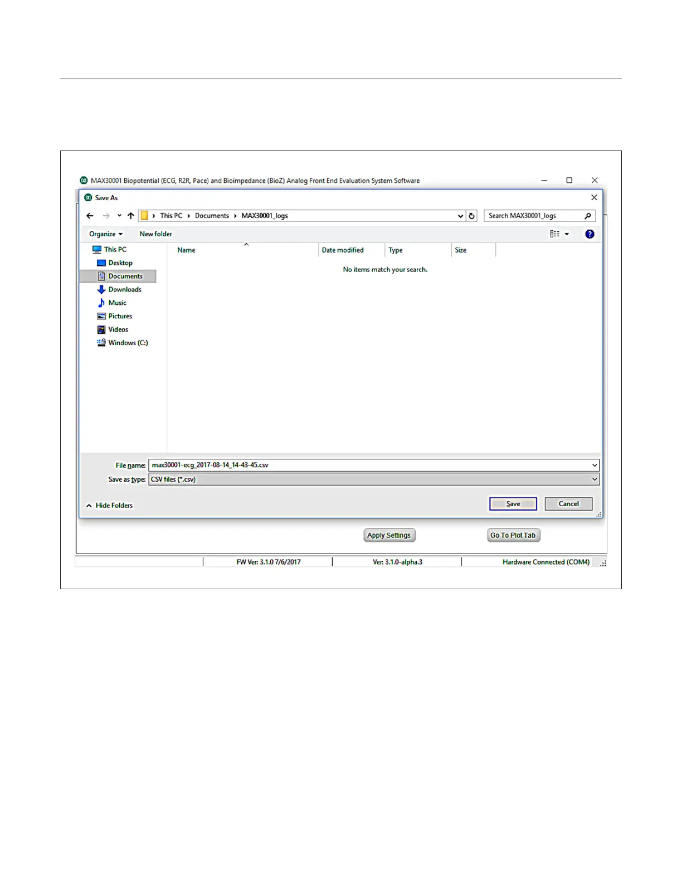This screenshot has width=682, height=883.
Task: Minimize the MAX30001 main window
Action: pos(544,181)
